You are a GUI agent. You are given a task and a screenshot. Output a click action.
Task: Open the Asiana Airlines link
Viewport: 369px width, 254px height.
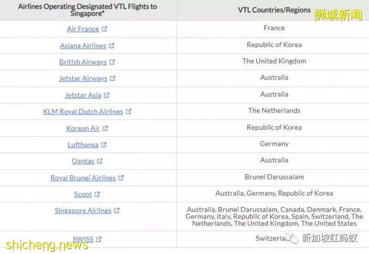click(x=83, y=46)
